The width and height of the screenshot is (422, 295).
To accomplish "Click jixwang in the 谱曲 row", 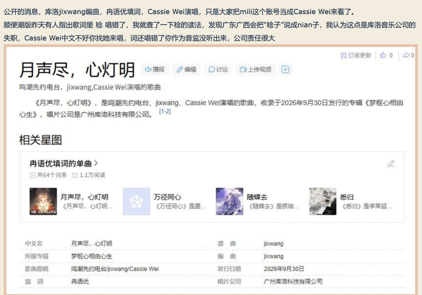I will coord(274,244).
